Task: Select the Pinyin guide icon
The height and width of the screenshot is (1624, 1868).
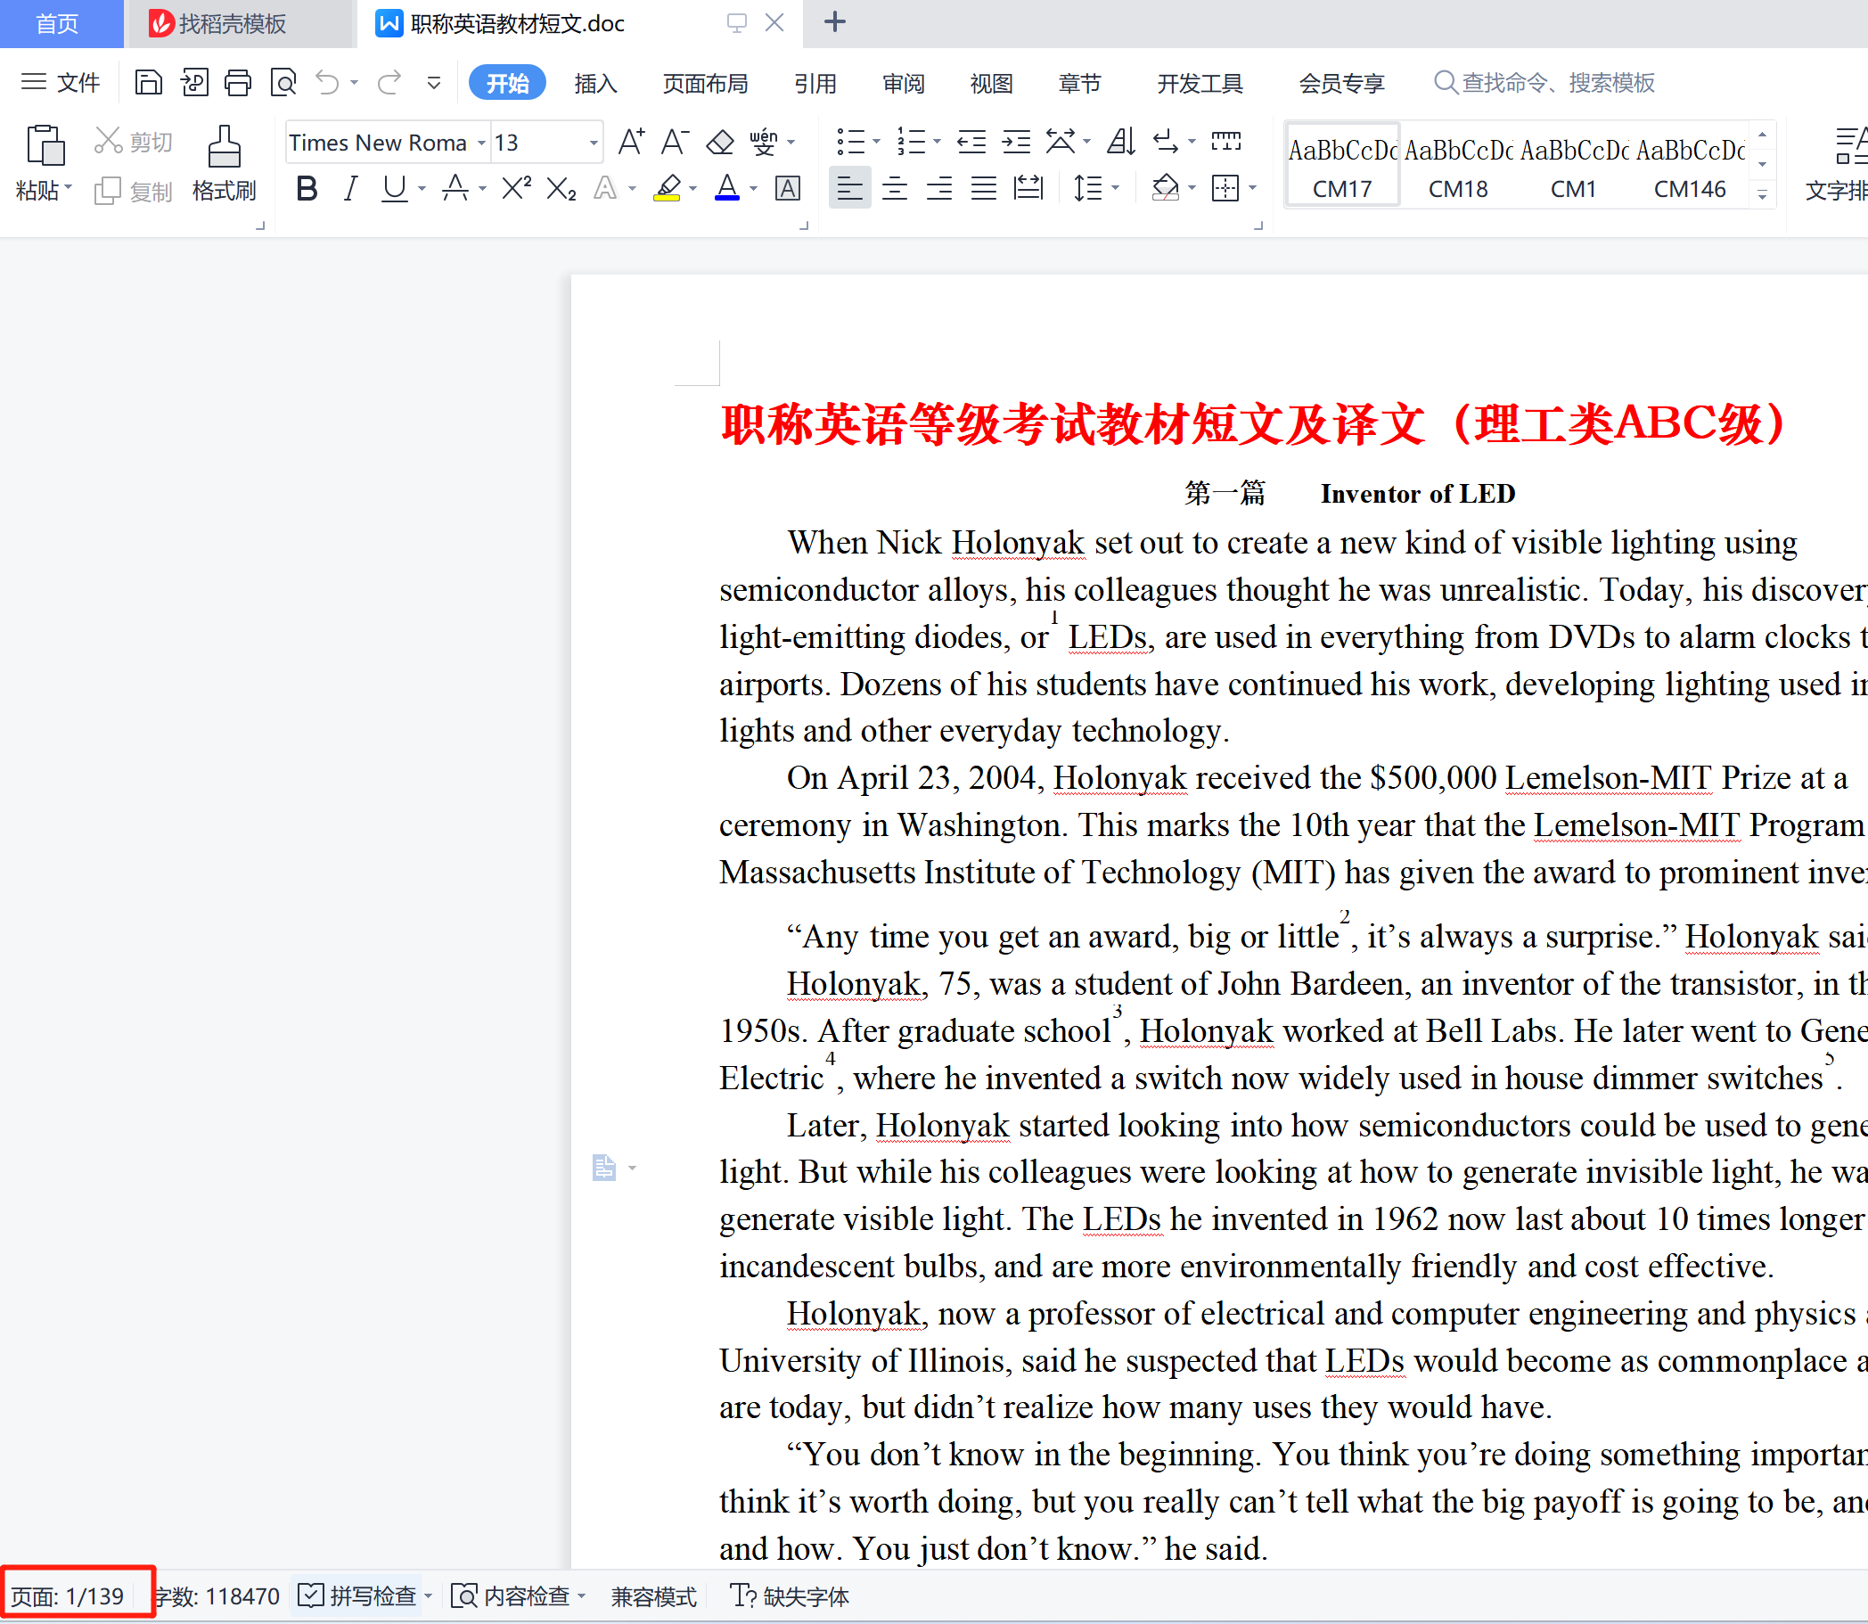Action: 762,143
